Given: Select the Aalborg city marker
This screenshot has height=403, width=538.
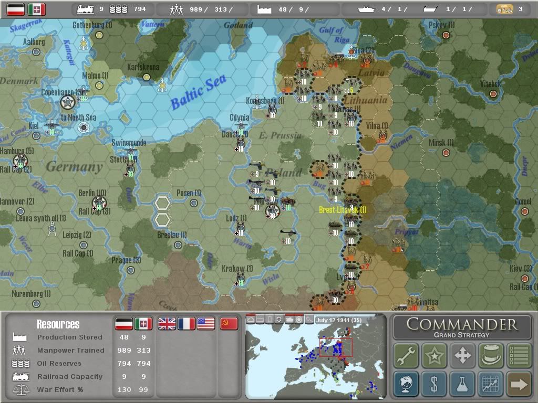Looking at the screenshot, I should pyautogui.click(x=36, y=52).
